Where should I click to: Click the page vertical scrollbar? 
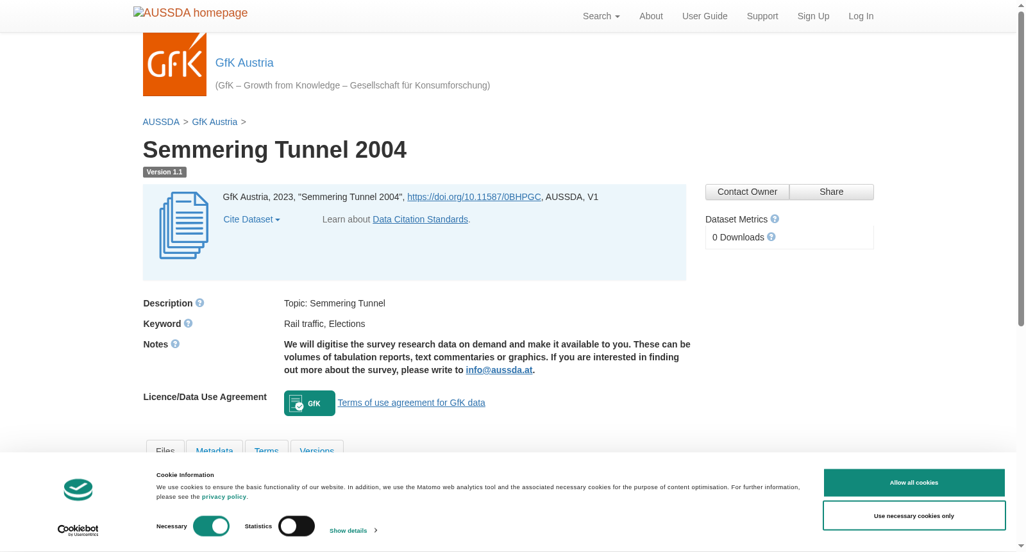(x=1021, y=168)
